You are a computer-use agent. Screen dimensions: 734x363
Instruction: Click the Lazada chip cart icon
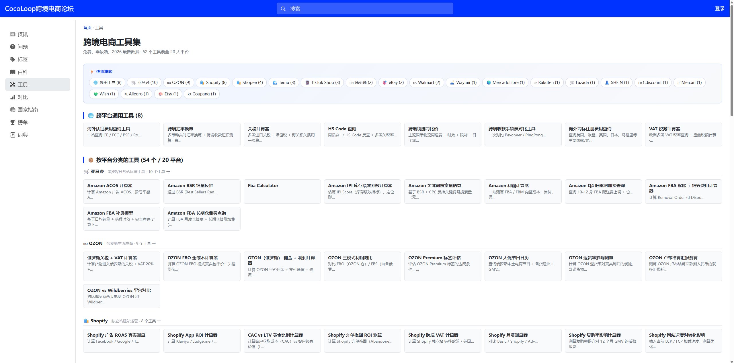(x=572, y=83)
